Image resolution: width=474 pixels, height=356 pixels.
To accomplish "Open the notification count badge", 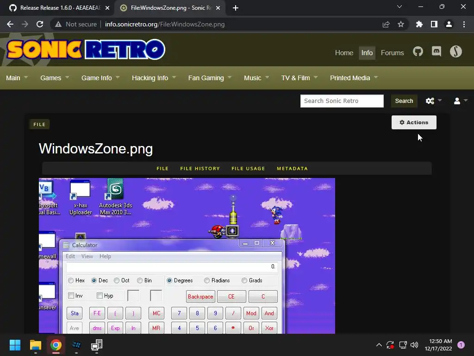I will 461,345.
